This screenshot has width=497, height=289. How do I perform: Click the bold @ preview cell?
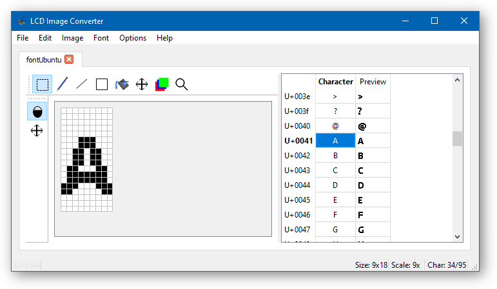click(x=373, y=126)
